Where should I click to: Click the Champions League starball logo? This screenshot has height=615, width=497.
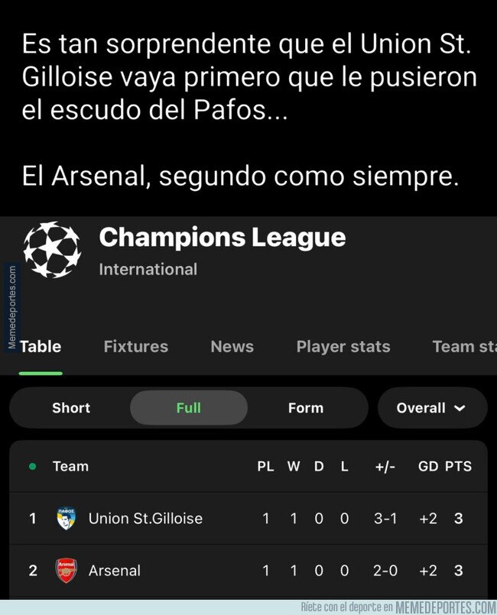point(52,250)
